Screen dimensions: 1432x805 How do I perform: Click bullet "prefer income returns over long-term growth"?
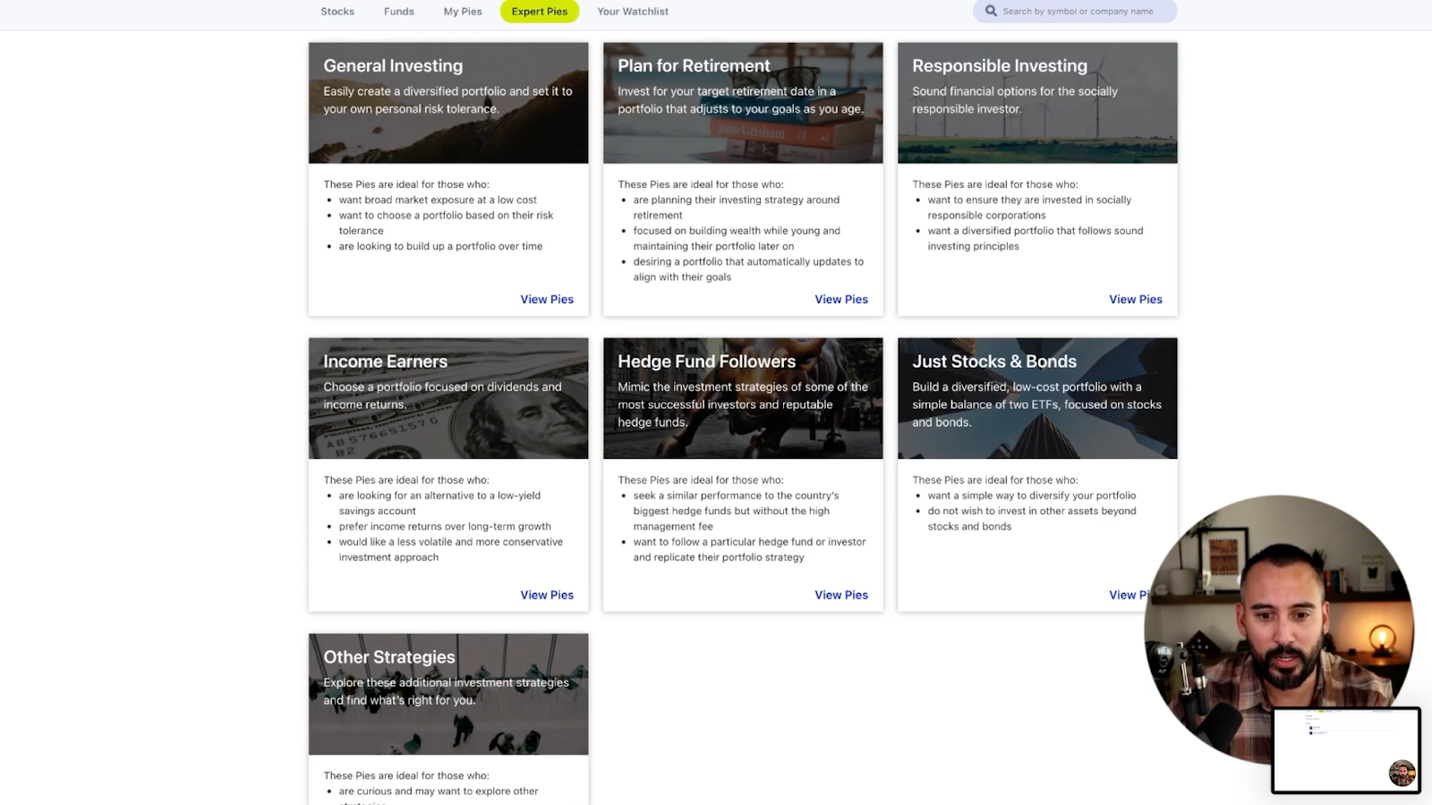click(445, 527)
